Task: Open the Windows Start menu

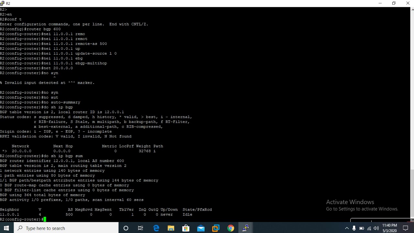Action: coord(6,228)
